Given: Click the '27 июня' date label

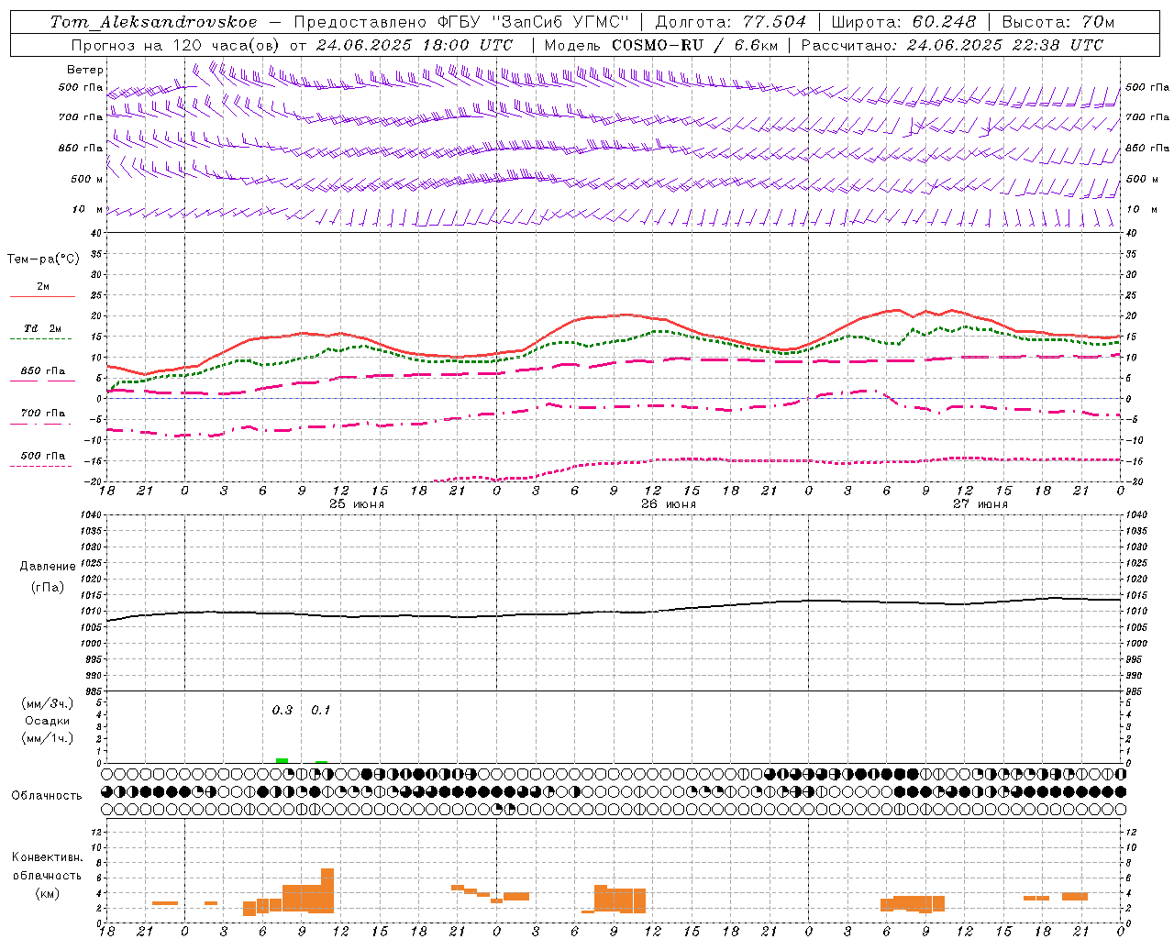Looking at the screenshot, I should [x=980, y=504].
